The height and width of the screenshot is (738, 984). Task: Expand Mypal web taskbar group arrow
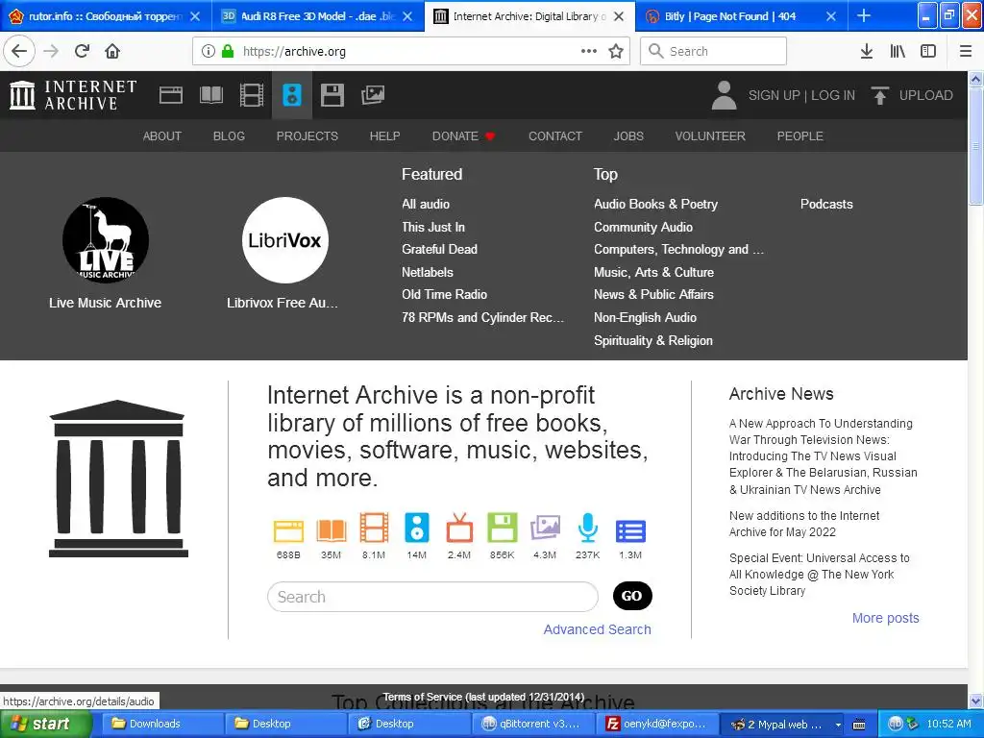pos(838,725)
